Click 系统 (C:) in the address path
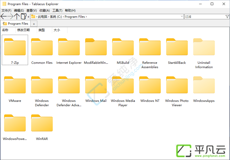 (56, 17)
